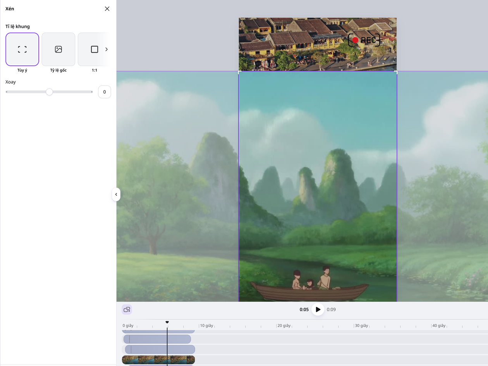The width and height of the screenshot is (488, 366).
Task: Click the 0 giây ruler mark
Action: click(x=128, y=326)
